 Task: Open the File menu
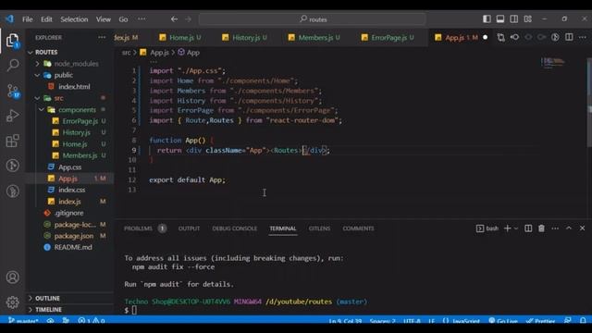27,19
